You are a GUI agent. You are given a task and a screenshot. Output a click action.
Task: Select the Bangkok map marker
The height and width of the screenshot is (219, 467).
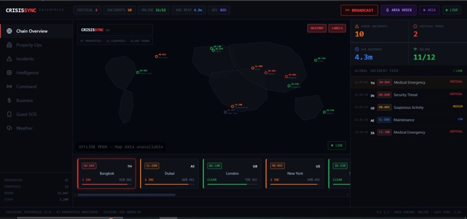(x=286, y=76)
